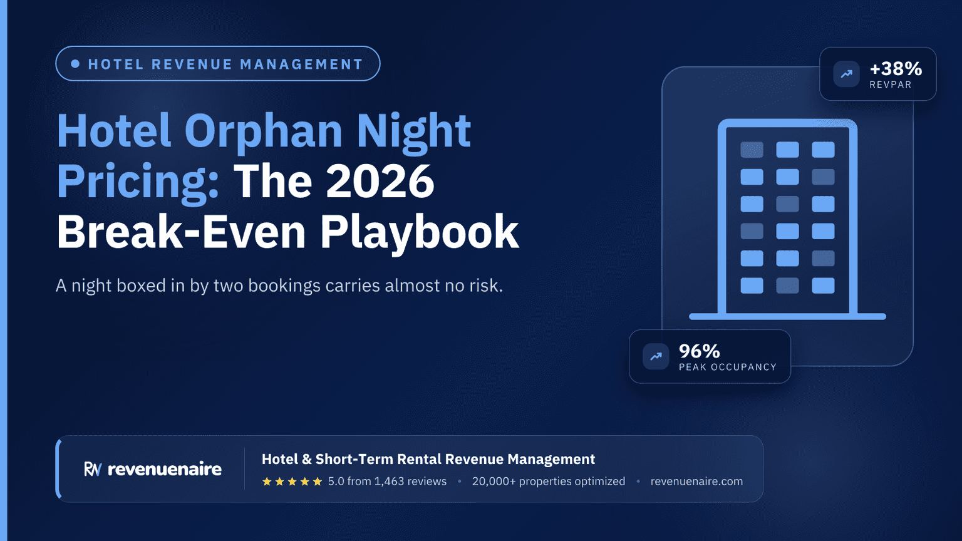962x541 pixels.
Task: Click the five-star rating icons
Action: 292,482
